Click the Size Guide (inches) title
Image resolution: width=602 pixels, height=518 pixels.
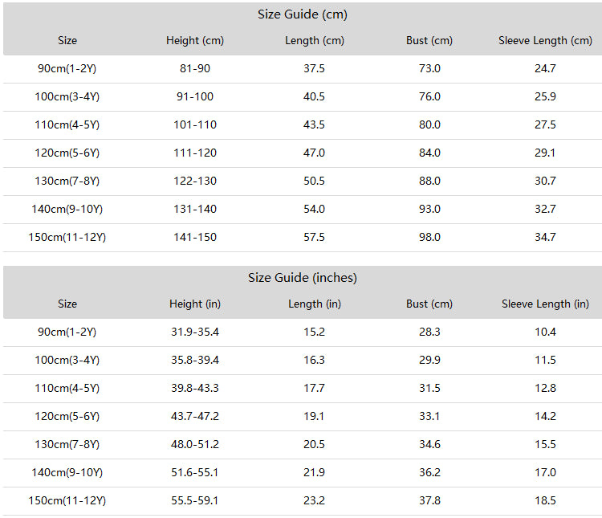point(302,278)
